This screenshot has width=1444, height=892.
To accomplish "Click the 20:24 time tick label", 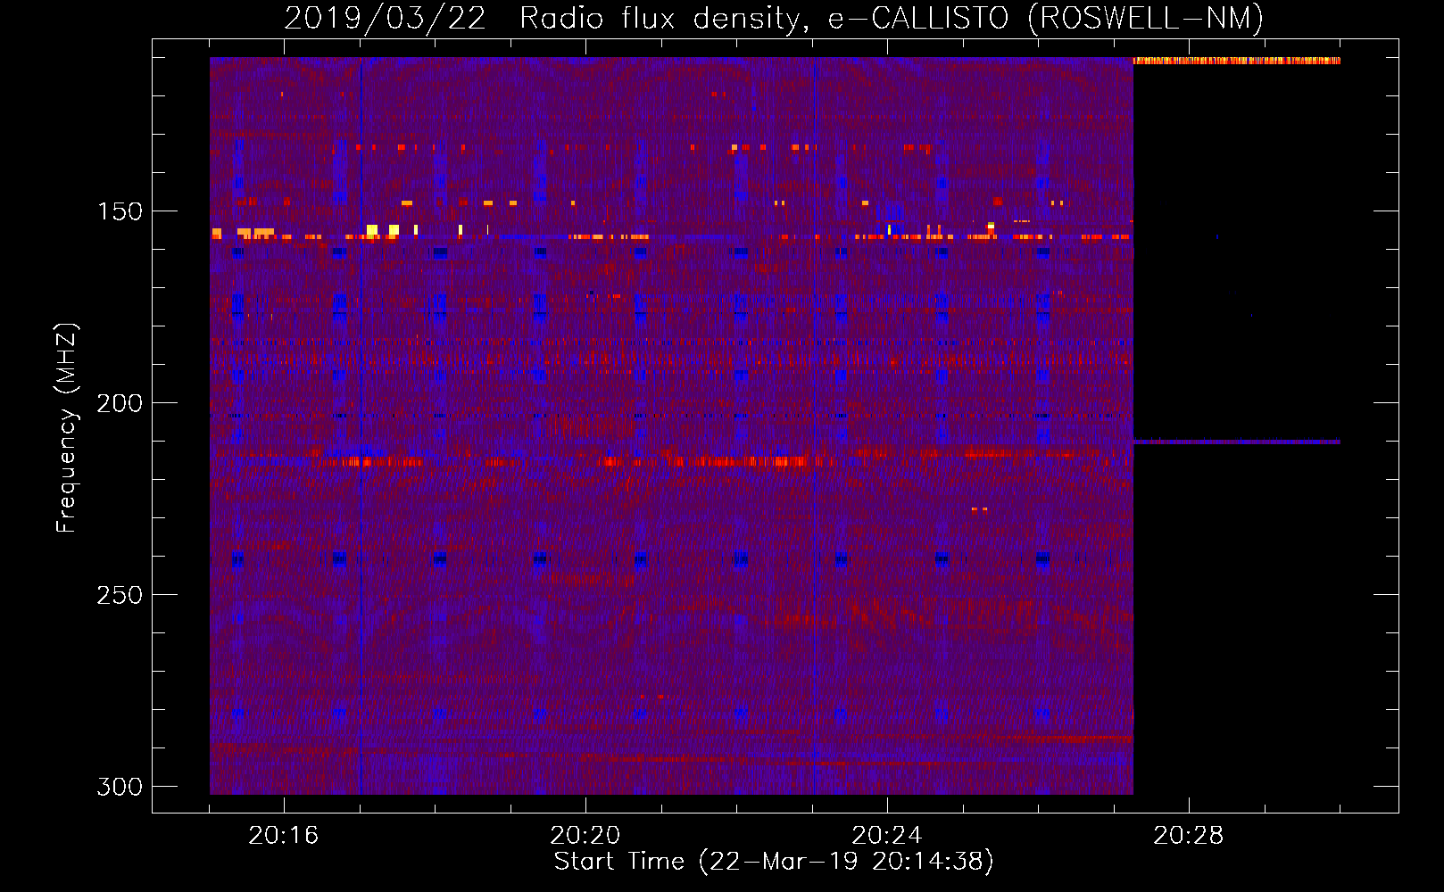I will 887,835.
